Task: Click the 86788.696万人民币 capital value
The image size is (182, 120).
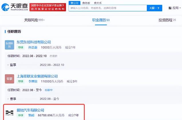Action: click(51, 115)
